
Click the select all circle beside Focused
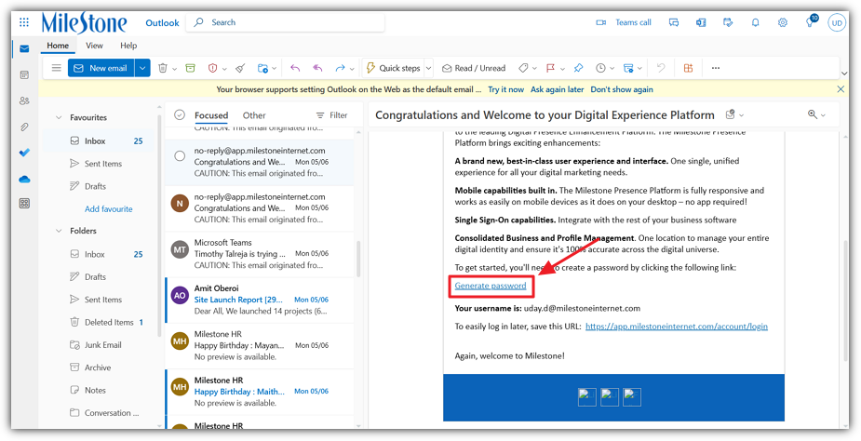179,114
